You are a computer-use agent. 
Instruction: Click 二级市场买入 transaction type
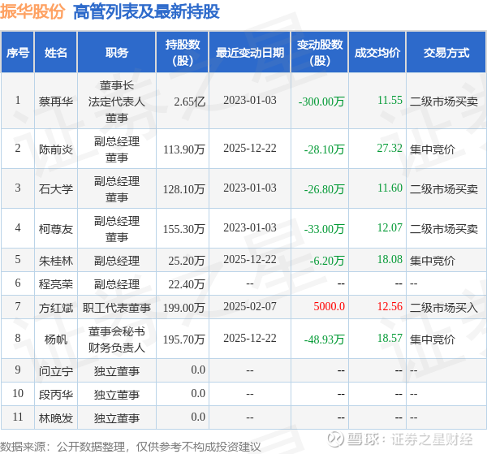444,308
